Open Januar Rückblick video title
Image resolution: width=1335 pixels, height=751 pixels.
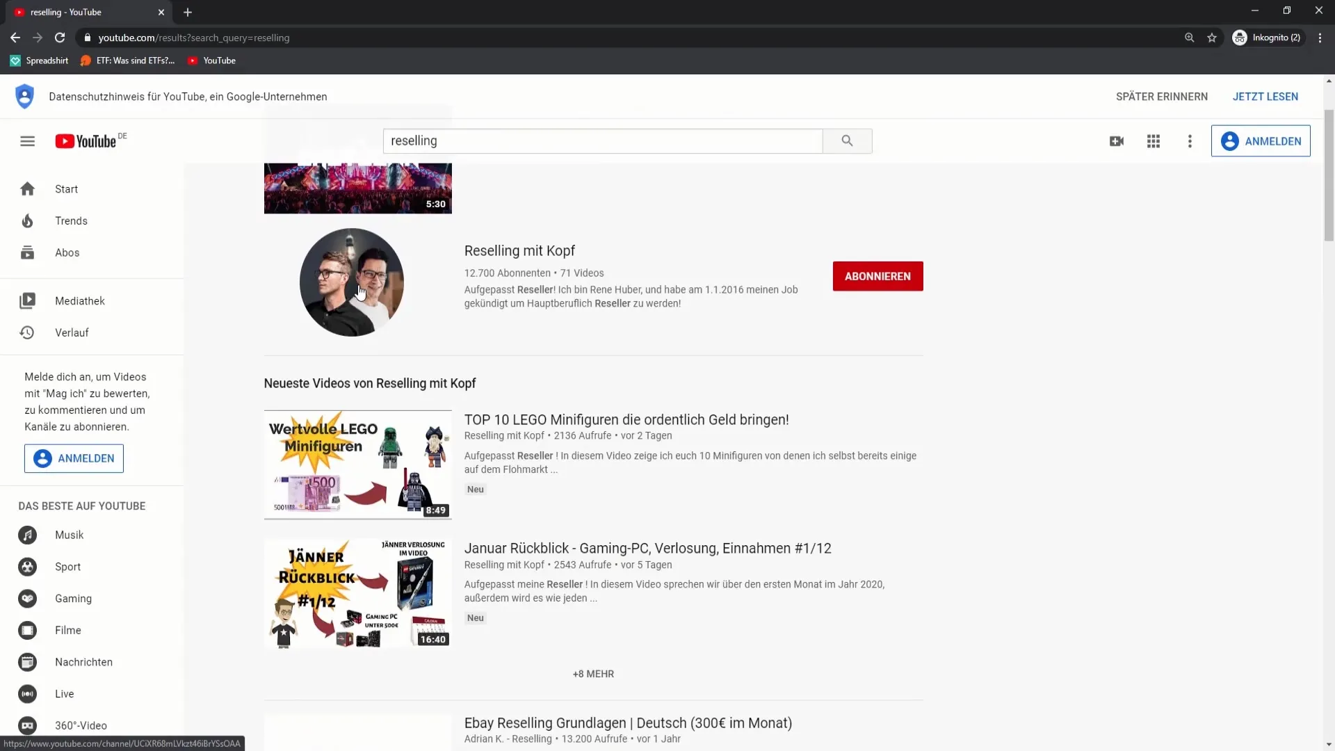[647, 549]
